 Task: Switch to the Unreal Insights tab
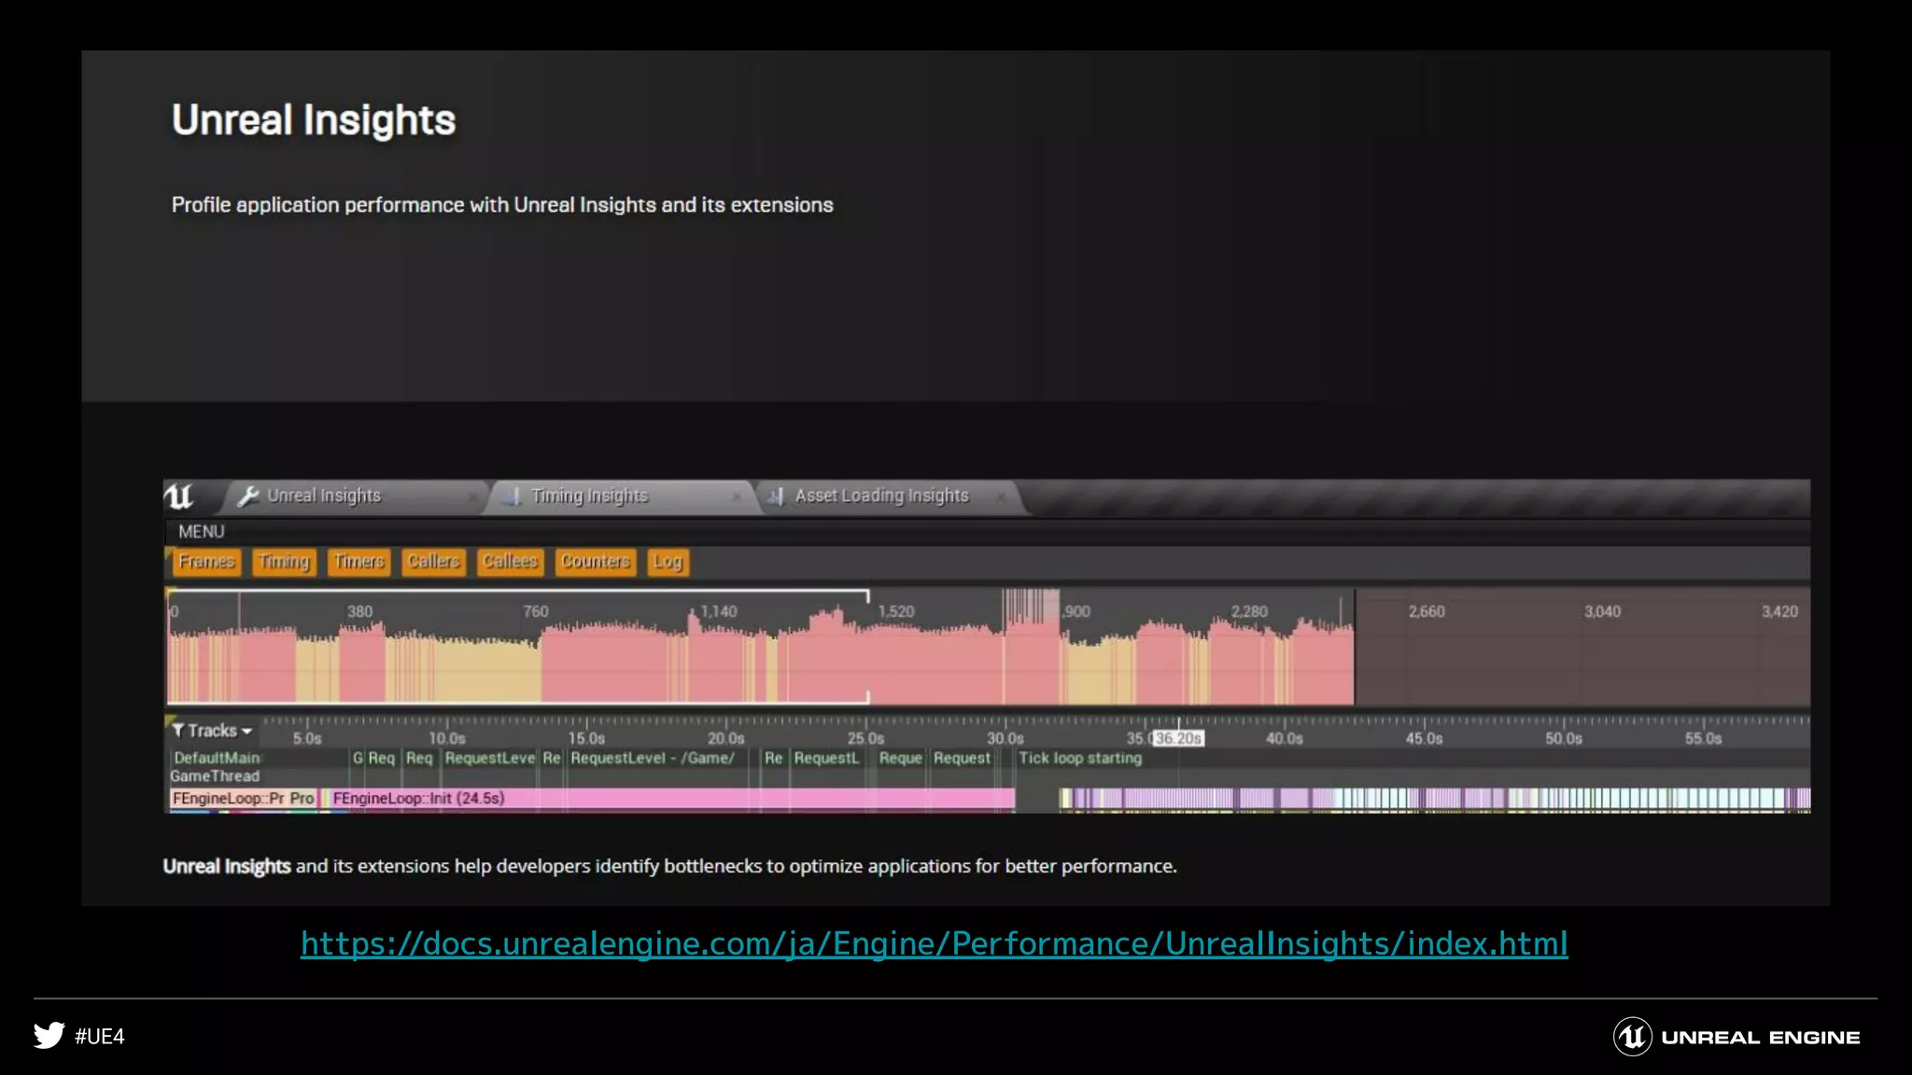pyautogui.click(x=324, y=496)
